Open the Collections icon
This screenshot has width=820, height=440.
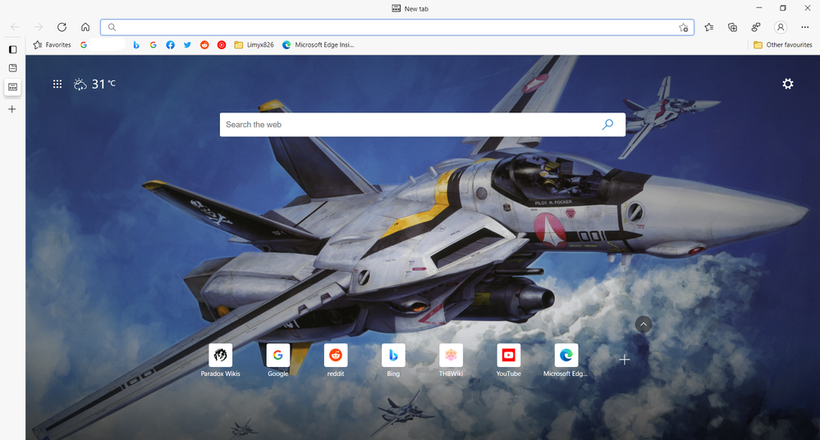tap(733, 27)
